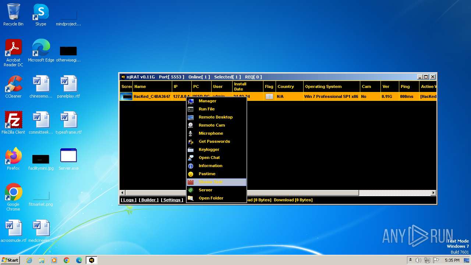The width and height of the screenshot is (471, 265).
Task: Click the Remote Cam webcam icon
Action: pyautogui.click(x=191, y=126)
